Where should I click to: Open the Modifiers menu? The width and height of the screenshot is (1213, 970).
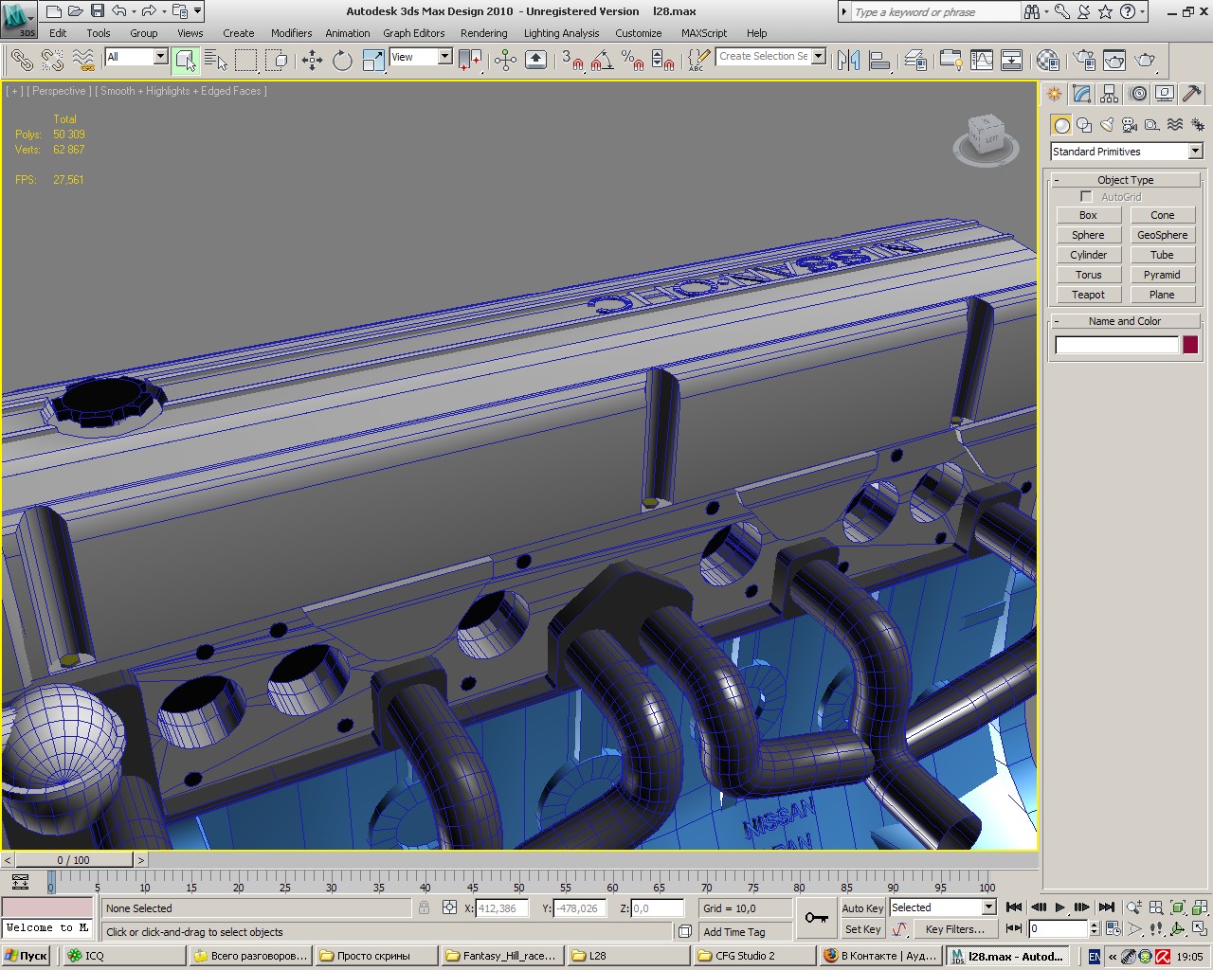[291, 33]
